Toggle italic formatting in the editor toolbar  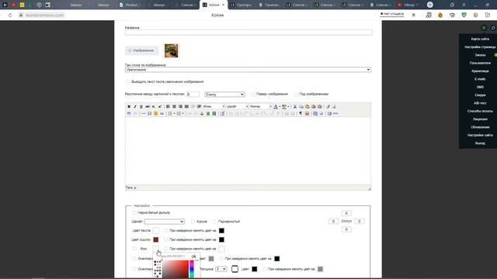click(135, 107)
